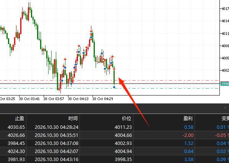Click the red dashed stop-loss line

(x=110, y=81)
